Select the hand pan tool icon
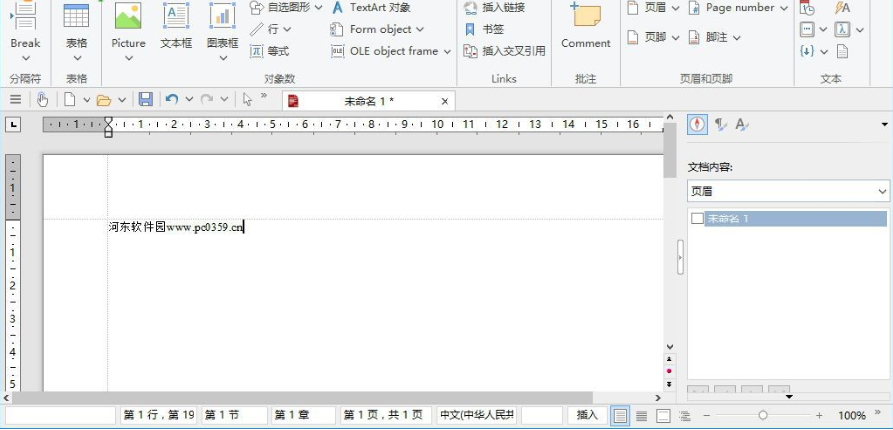 click(42, 100)
